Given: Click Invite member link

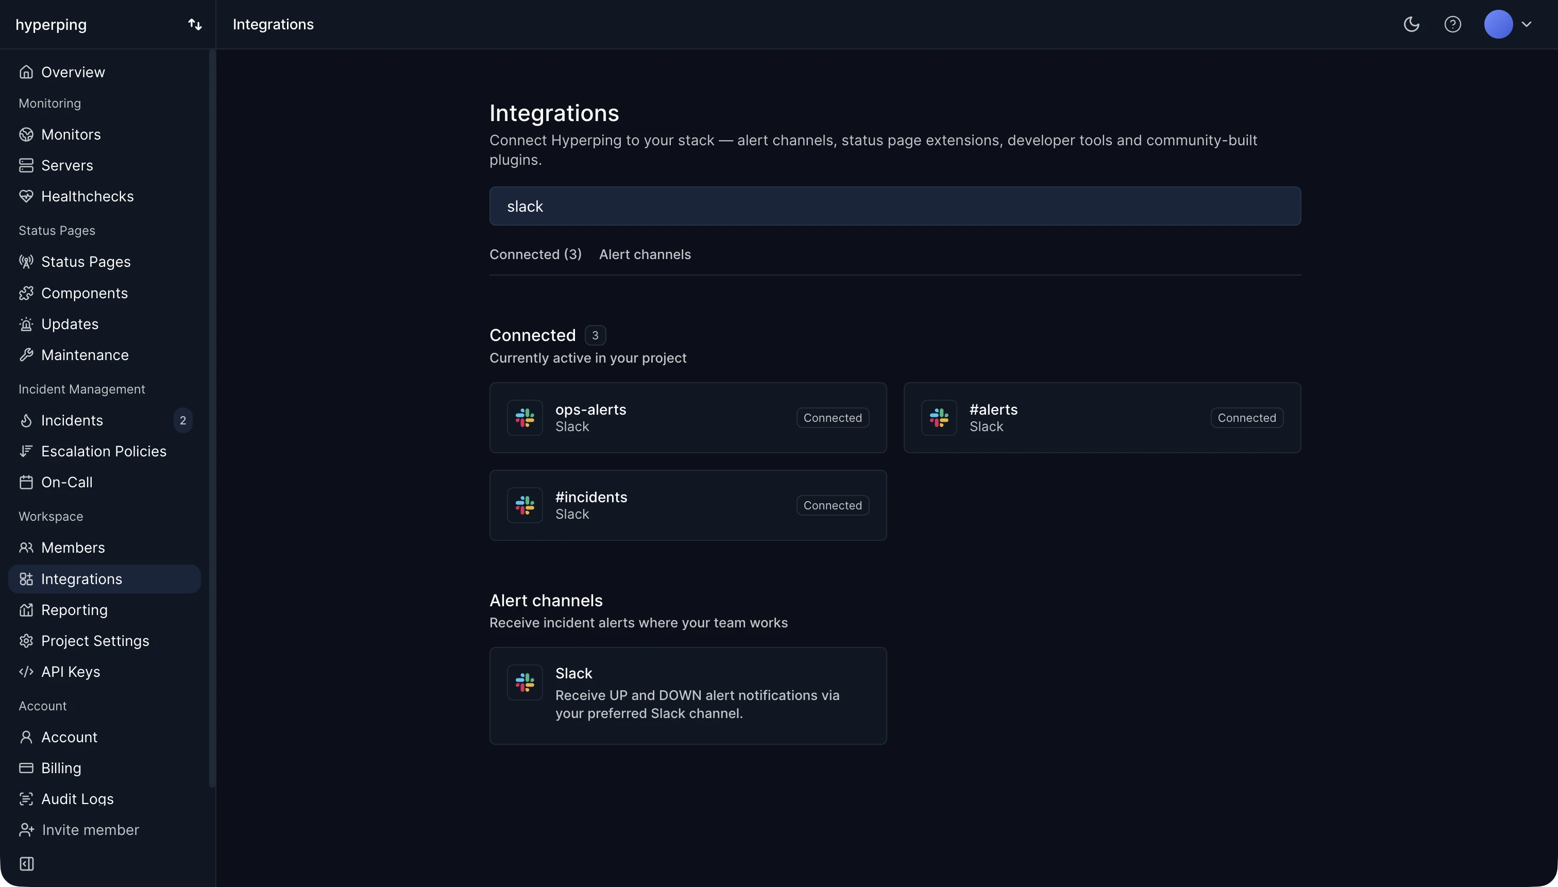Looking at the screenshot, I should [90, 830].
